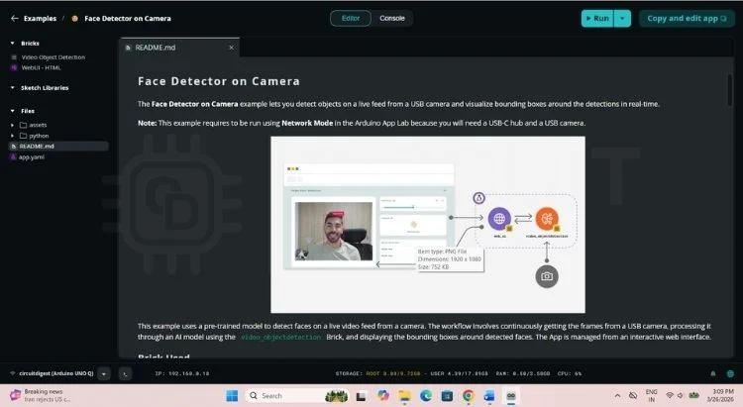Click the video_objectdetection code link
743x407 pixels.
280,338
